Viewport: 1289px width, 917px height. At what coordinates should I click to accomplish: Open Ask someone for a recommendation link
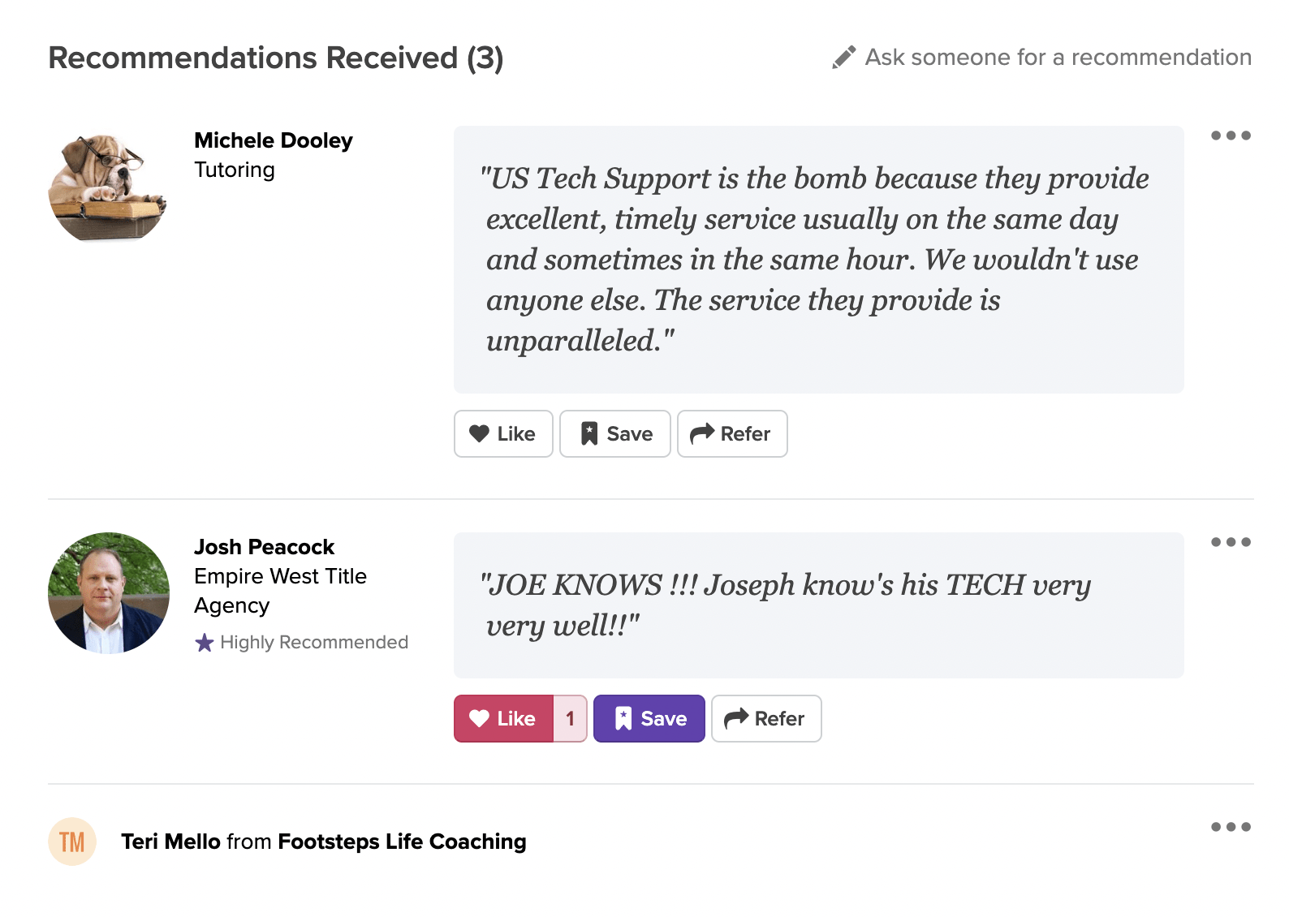1057,58
